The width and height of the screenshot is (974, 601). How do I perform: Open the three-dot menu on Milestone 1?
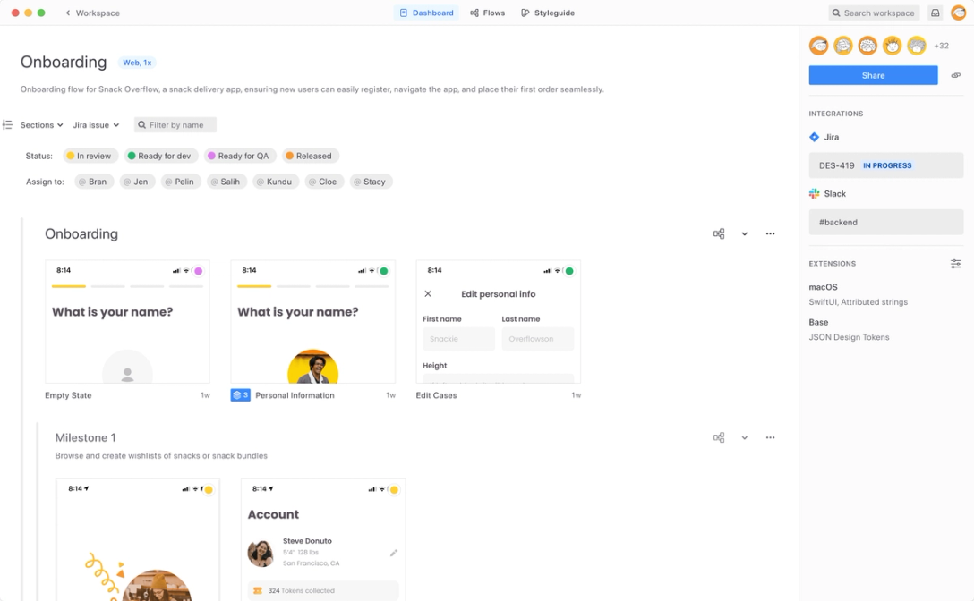pyautogui.click(x=770, y=437)
